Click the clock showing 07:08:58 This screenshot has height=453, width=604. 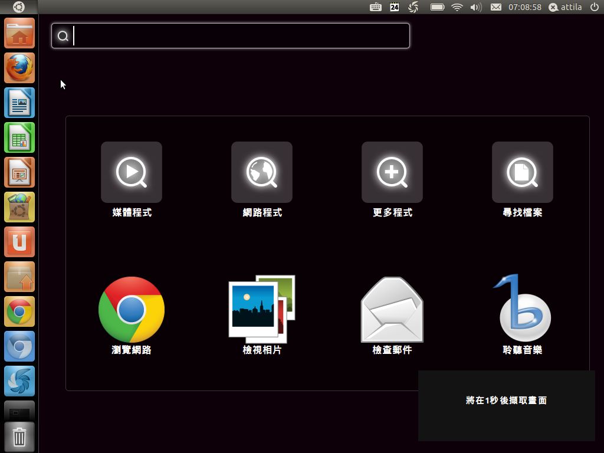coord(524,7)
